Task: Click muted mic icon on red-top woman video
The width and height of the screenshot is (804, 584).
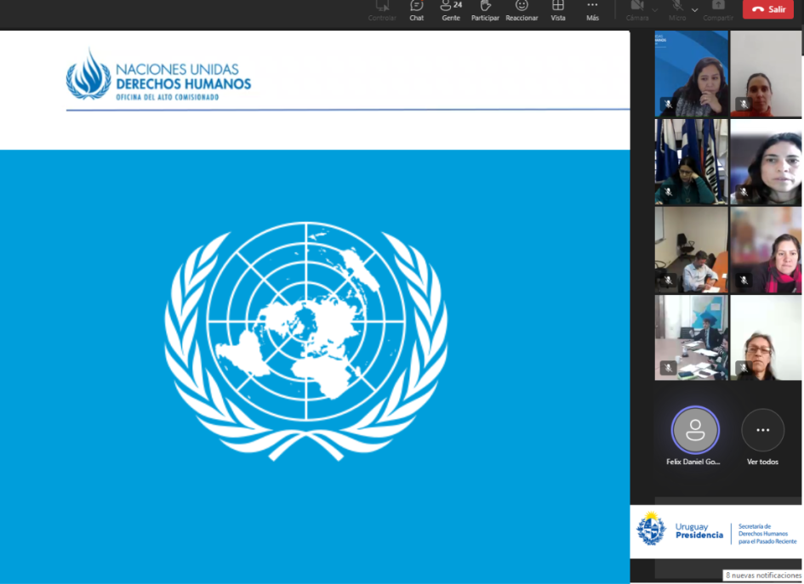Action: [x=744, y=104]
